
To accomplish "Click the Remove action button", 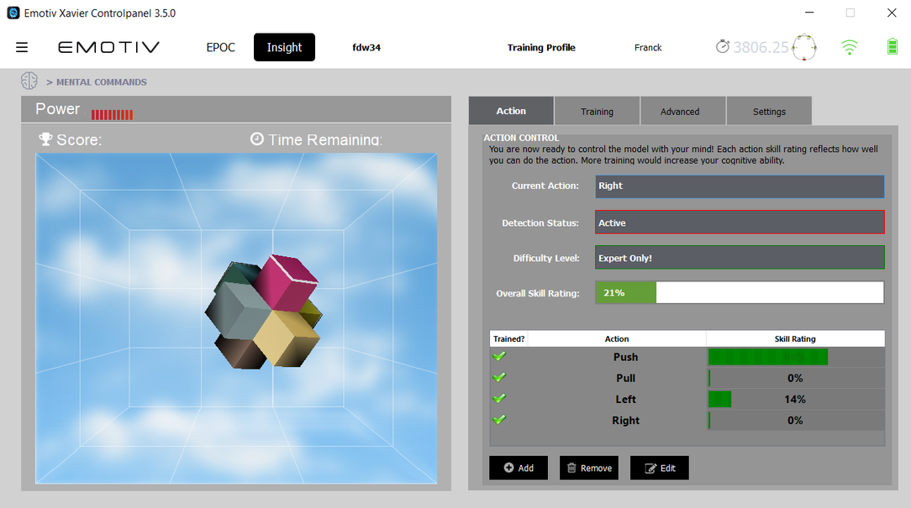I will 589,468.
